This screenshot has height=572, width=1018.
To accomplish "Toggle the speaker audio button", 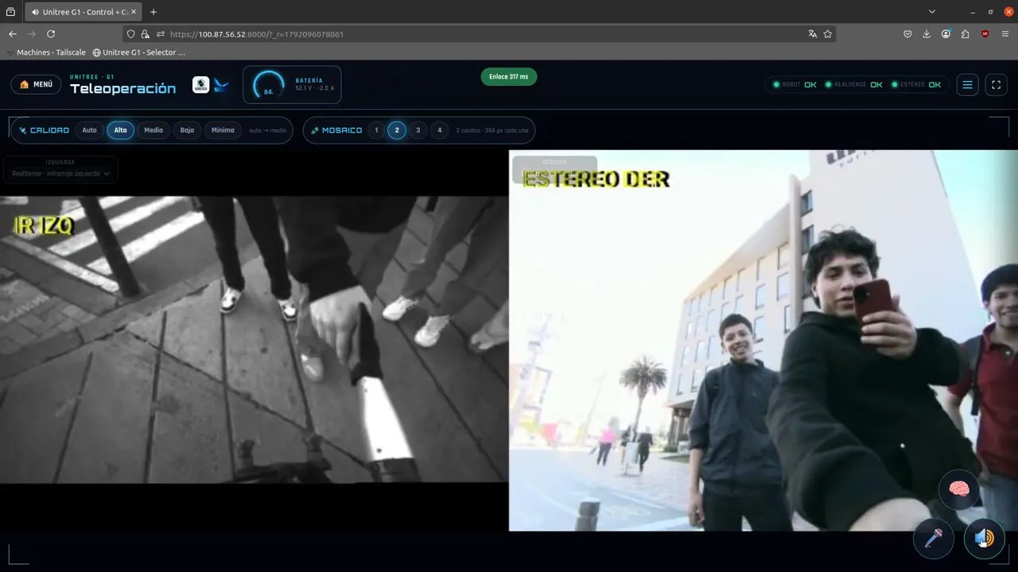I will 984,538.
